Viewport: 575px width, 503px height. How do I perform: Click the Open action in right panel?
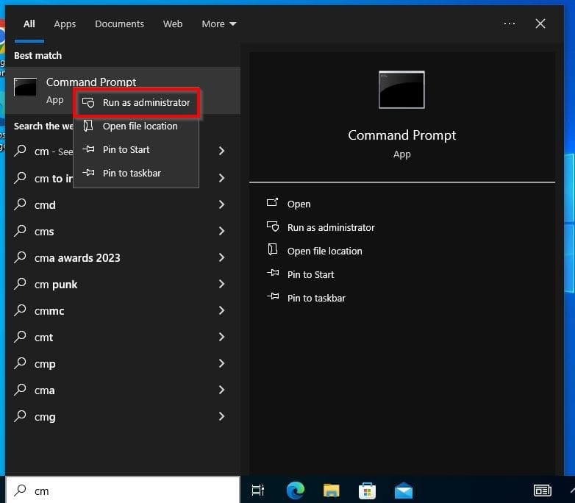[x=299, y=204]
